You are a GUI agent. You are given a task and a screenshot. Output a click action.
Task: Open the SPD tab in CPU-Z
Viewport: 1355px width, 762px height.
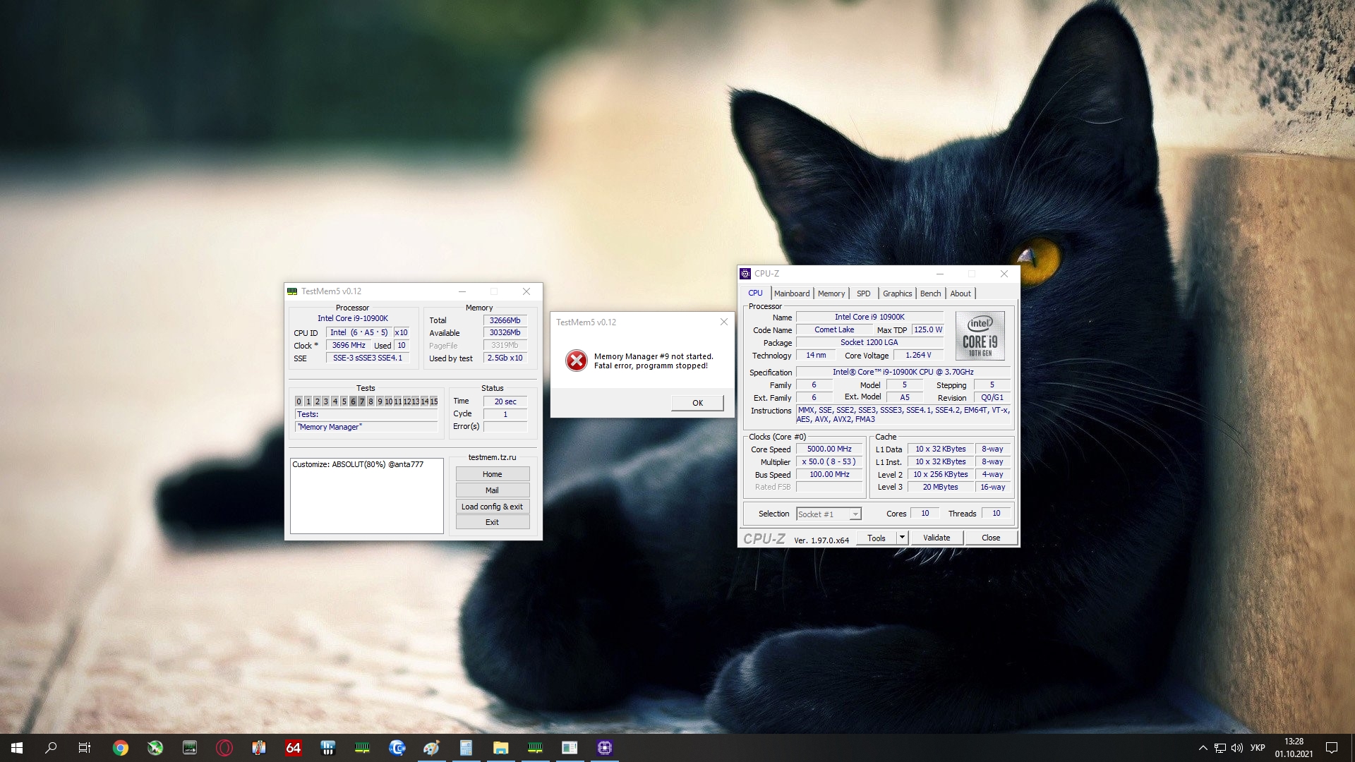tap(863, 294)
